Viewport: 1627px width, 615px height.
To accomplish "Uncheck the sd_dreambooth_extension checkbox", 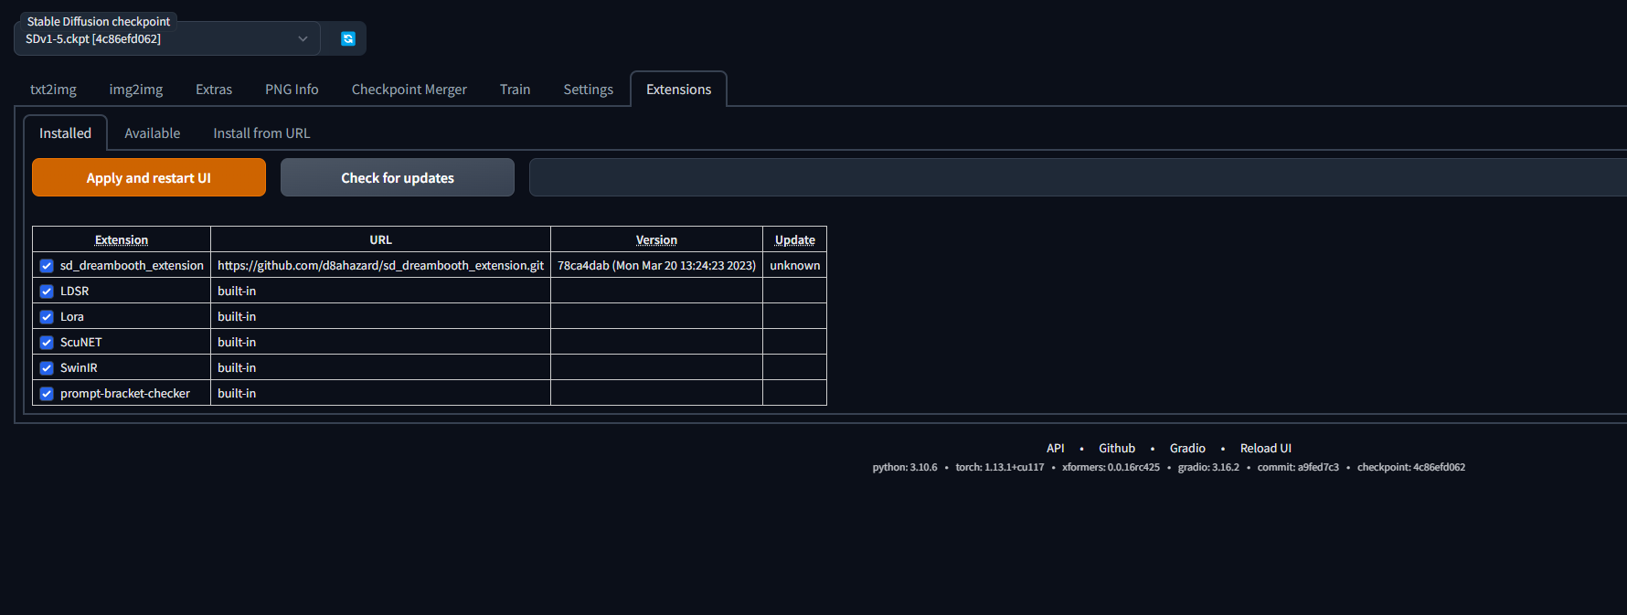I will (47, 266).
